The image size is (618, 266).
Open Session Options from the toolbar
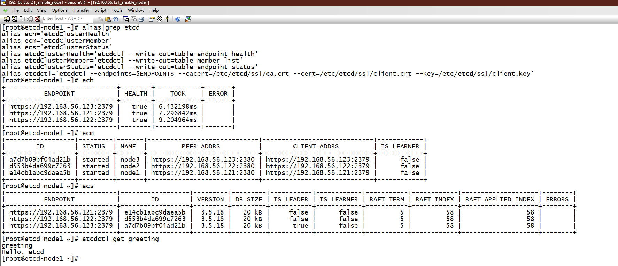pyautogui.click(x=152, y=19)
